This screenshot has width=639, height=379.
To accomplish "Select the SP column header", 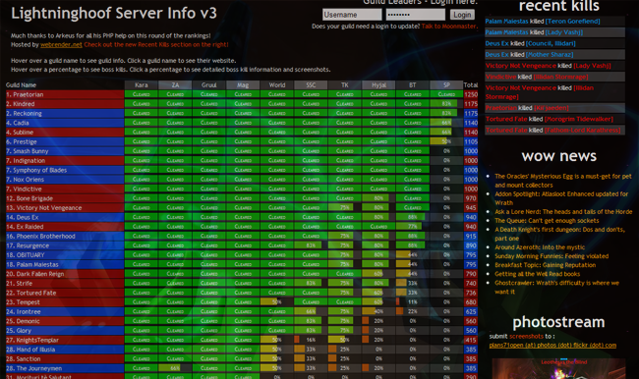I will tap(446, 85).
